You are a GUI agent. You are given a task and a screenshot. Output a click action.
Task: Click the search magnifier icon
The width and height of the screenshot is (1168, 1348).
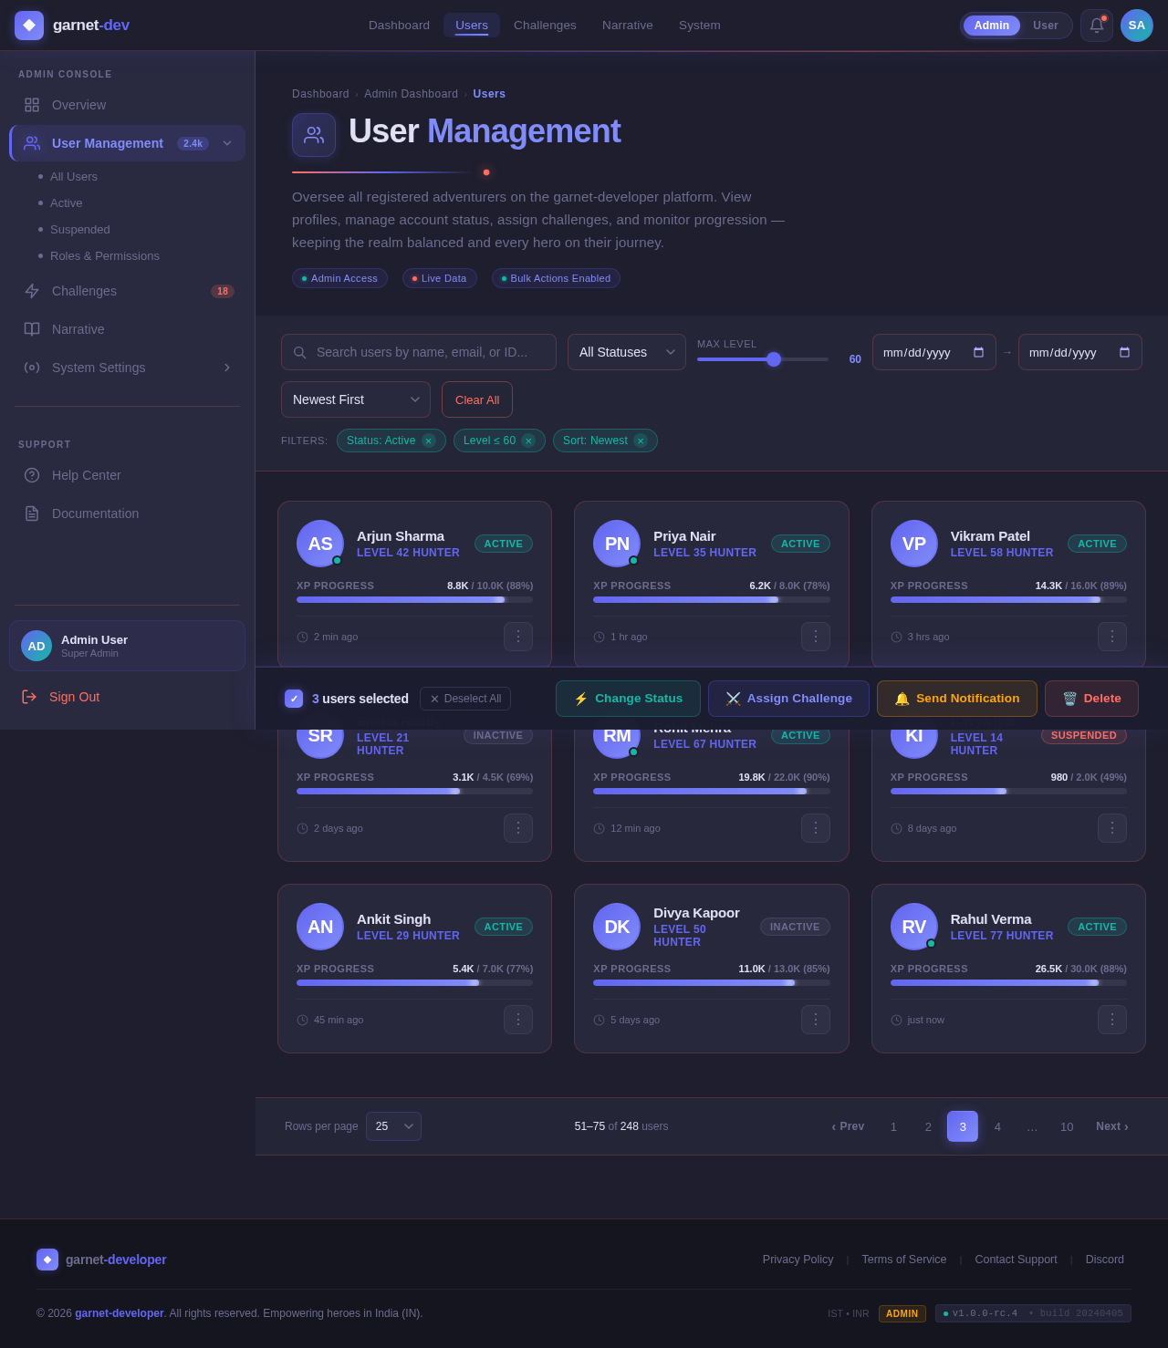pyautogui.click(x=299, y=352)
